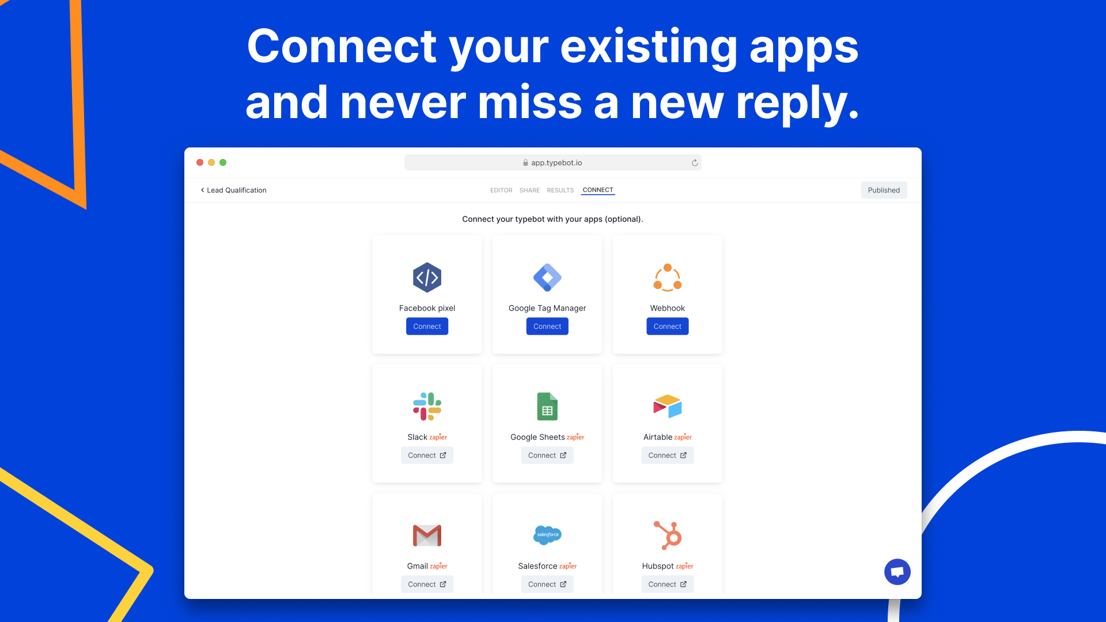Click the chat support bubble
Viewport: 1106px width, 622px height.
tap(897, 572)
